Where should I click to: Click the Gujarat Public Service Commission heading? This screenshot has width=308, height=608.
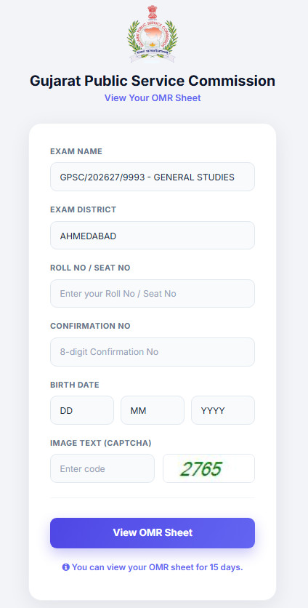click(x=153, y=81)
